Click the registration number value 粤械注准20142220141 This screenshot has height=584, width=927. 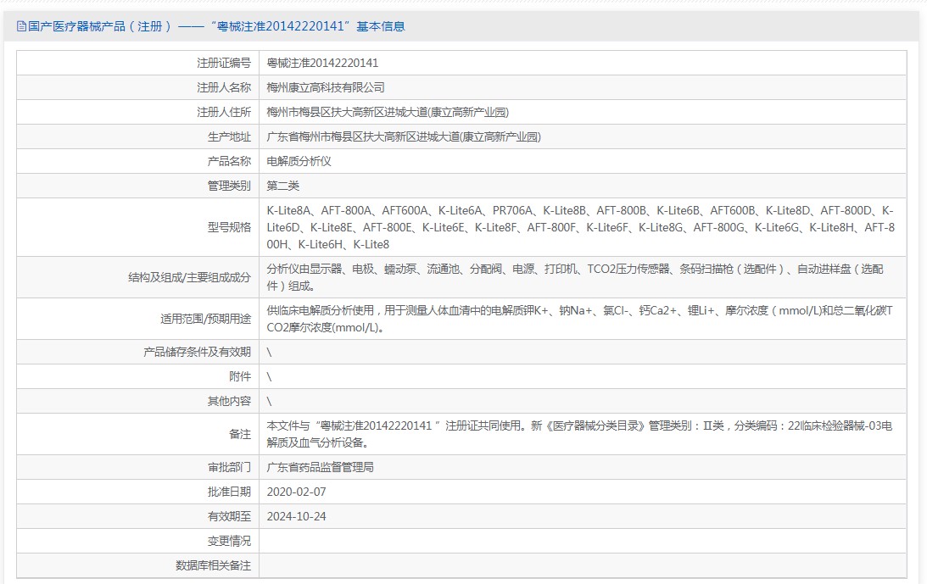click(x=322, y=63)
